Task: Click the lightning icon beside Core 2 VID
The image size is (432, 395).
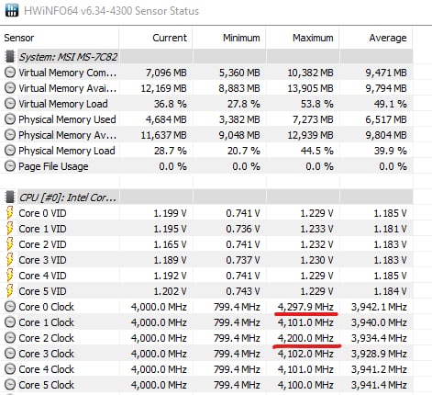Action: [x=10, y=244]
